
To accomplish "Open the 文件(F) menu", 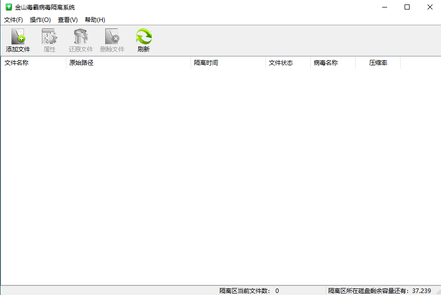I will click(13, 20).
